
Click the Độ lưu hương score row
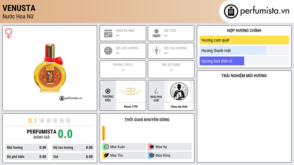[x=73, y=148]
